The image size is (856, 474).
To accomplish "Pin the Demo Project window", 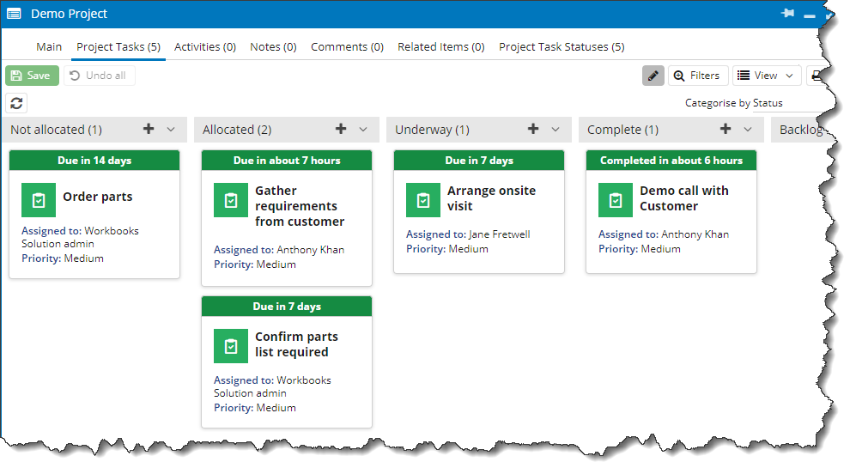I will click(787, 13).
